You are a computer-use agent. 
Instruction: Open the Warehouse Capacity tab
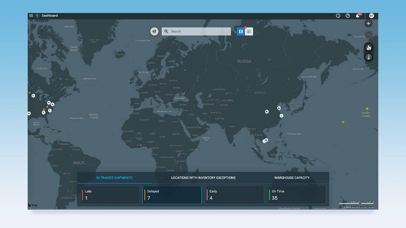[292, 178]
